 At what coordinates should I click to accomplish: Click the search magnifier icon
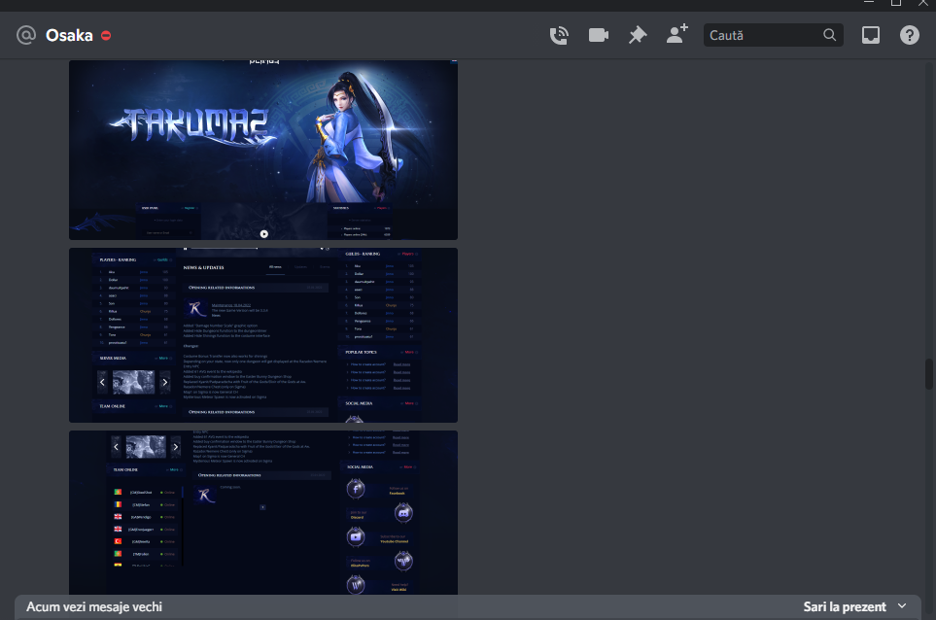830,35
